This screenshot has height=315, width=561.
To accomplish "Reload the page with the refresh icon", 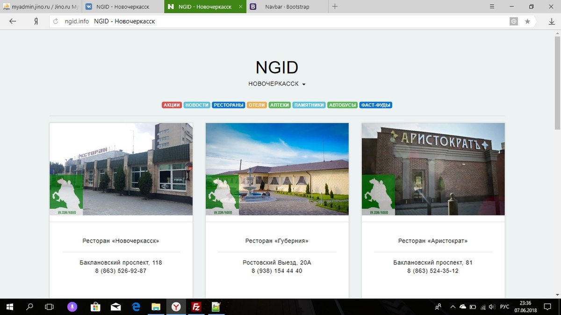I will (x=56, y=21).
